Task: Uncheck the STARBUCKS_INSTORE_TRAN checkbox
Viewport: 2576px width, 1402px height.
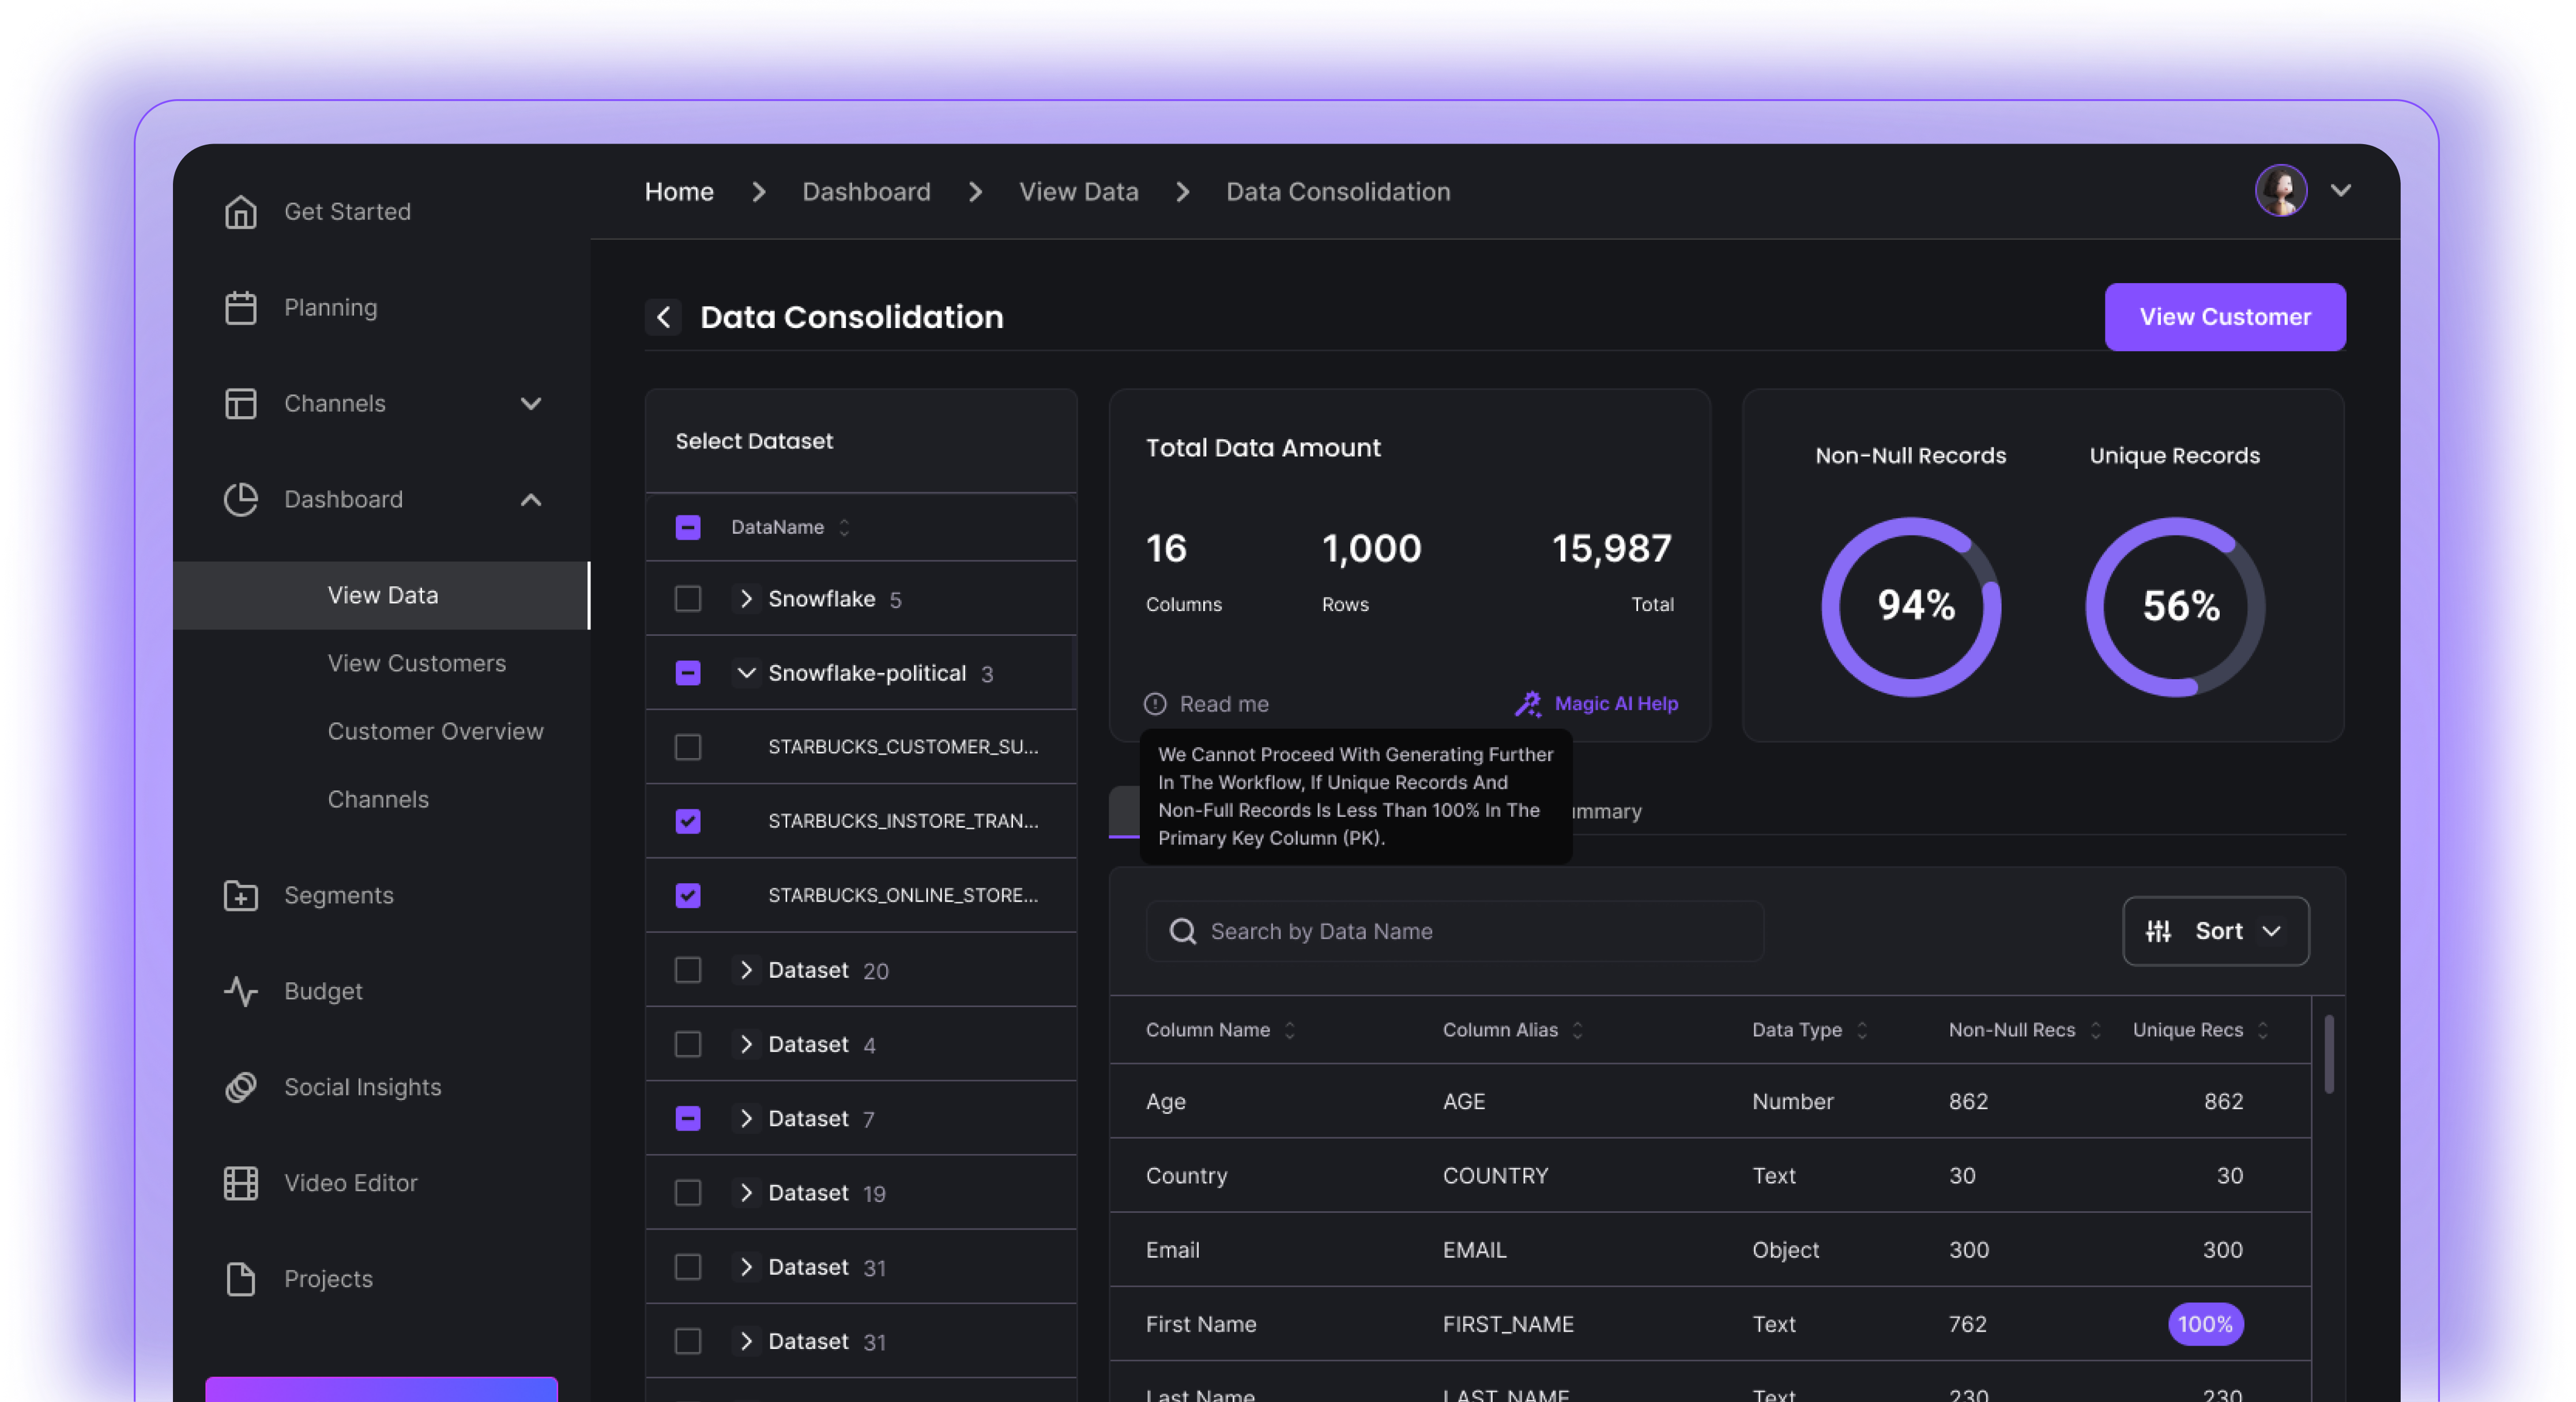Action: click(x=688, y=821)
